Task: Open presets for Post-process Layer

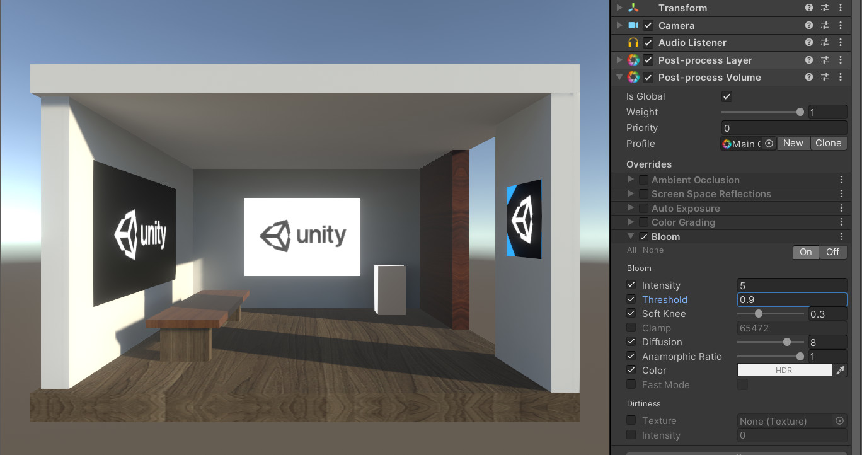Action: (x=825, y=60)
